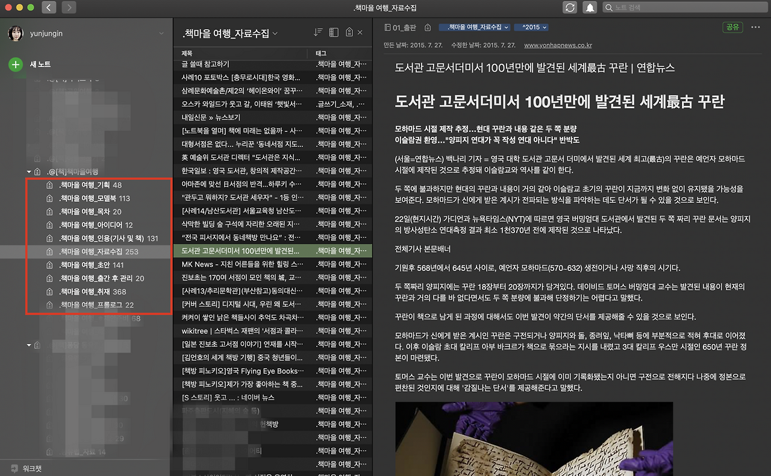Open notifications bell icon
771x476 pixels.
[x=590, y=8]
